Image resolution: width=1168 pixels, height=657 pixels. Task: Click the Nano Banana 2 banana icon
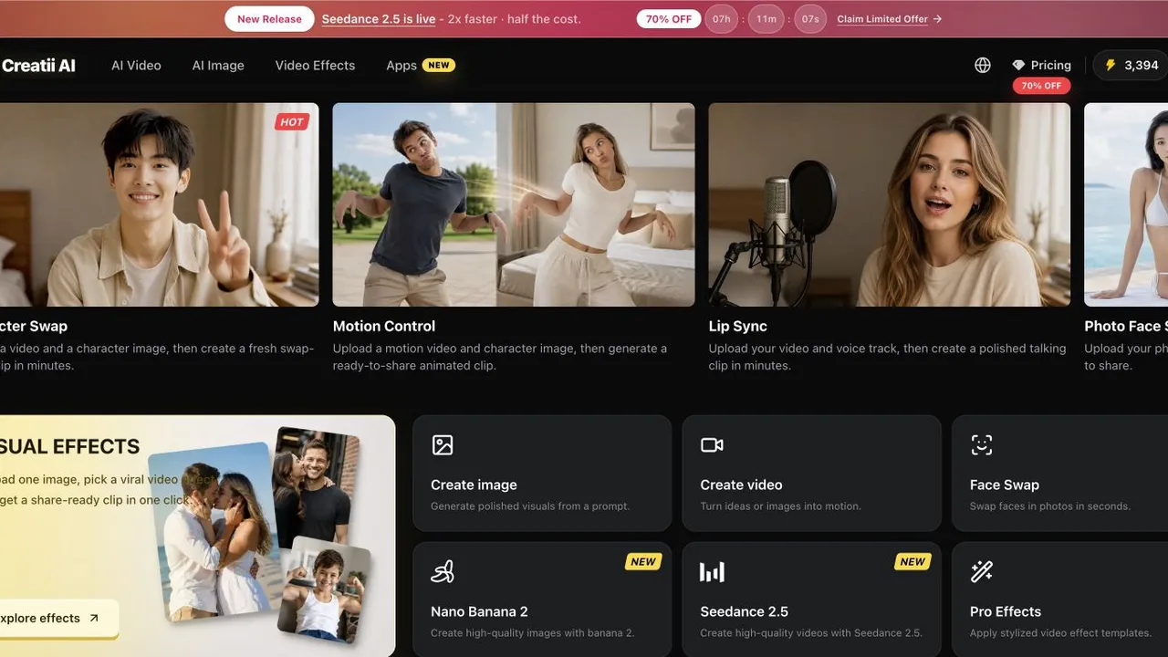pyautogui.click(x=443, y=572)
